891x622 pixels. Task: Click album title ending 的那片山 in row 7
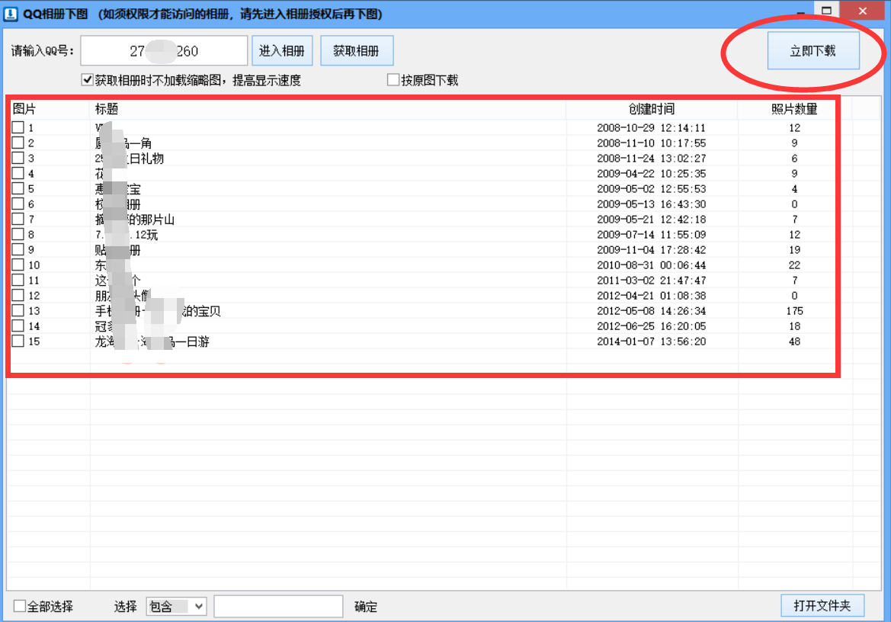(x=135, y=220)
